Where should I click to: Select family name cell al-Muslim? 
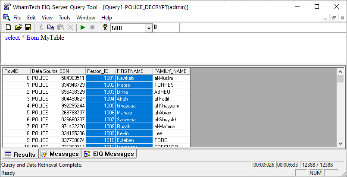[171, 78]
